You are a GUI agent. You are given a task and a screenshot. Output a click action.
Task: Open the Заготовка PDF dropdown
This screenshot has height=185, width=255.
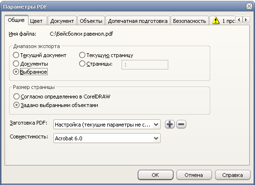107,125
